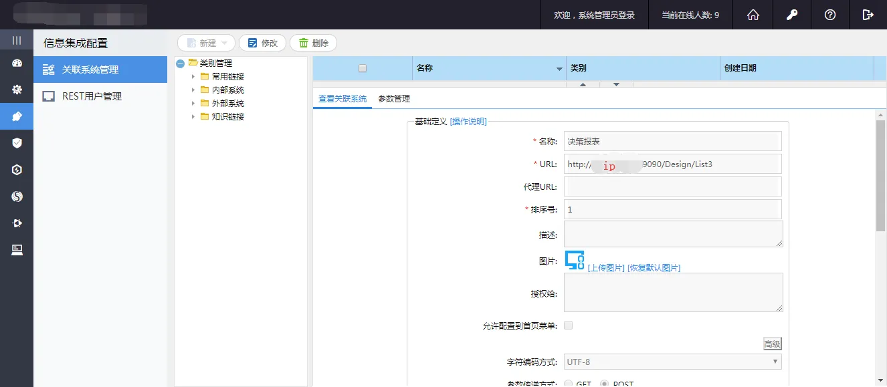
Task: Click the logout exit icon
Action: pos(868,15)
